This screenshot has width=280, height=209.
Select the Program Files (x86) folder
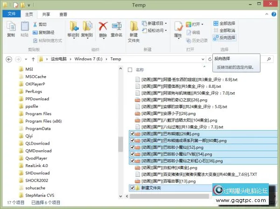[43, 121]
